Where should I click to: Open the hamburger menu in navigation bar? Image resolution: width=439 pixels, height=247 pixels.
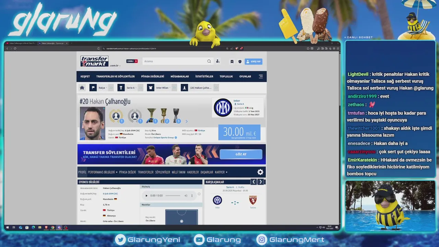pos(261,77)
